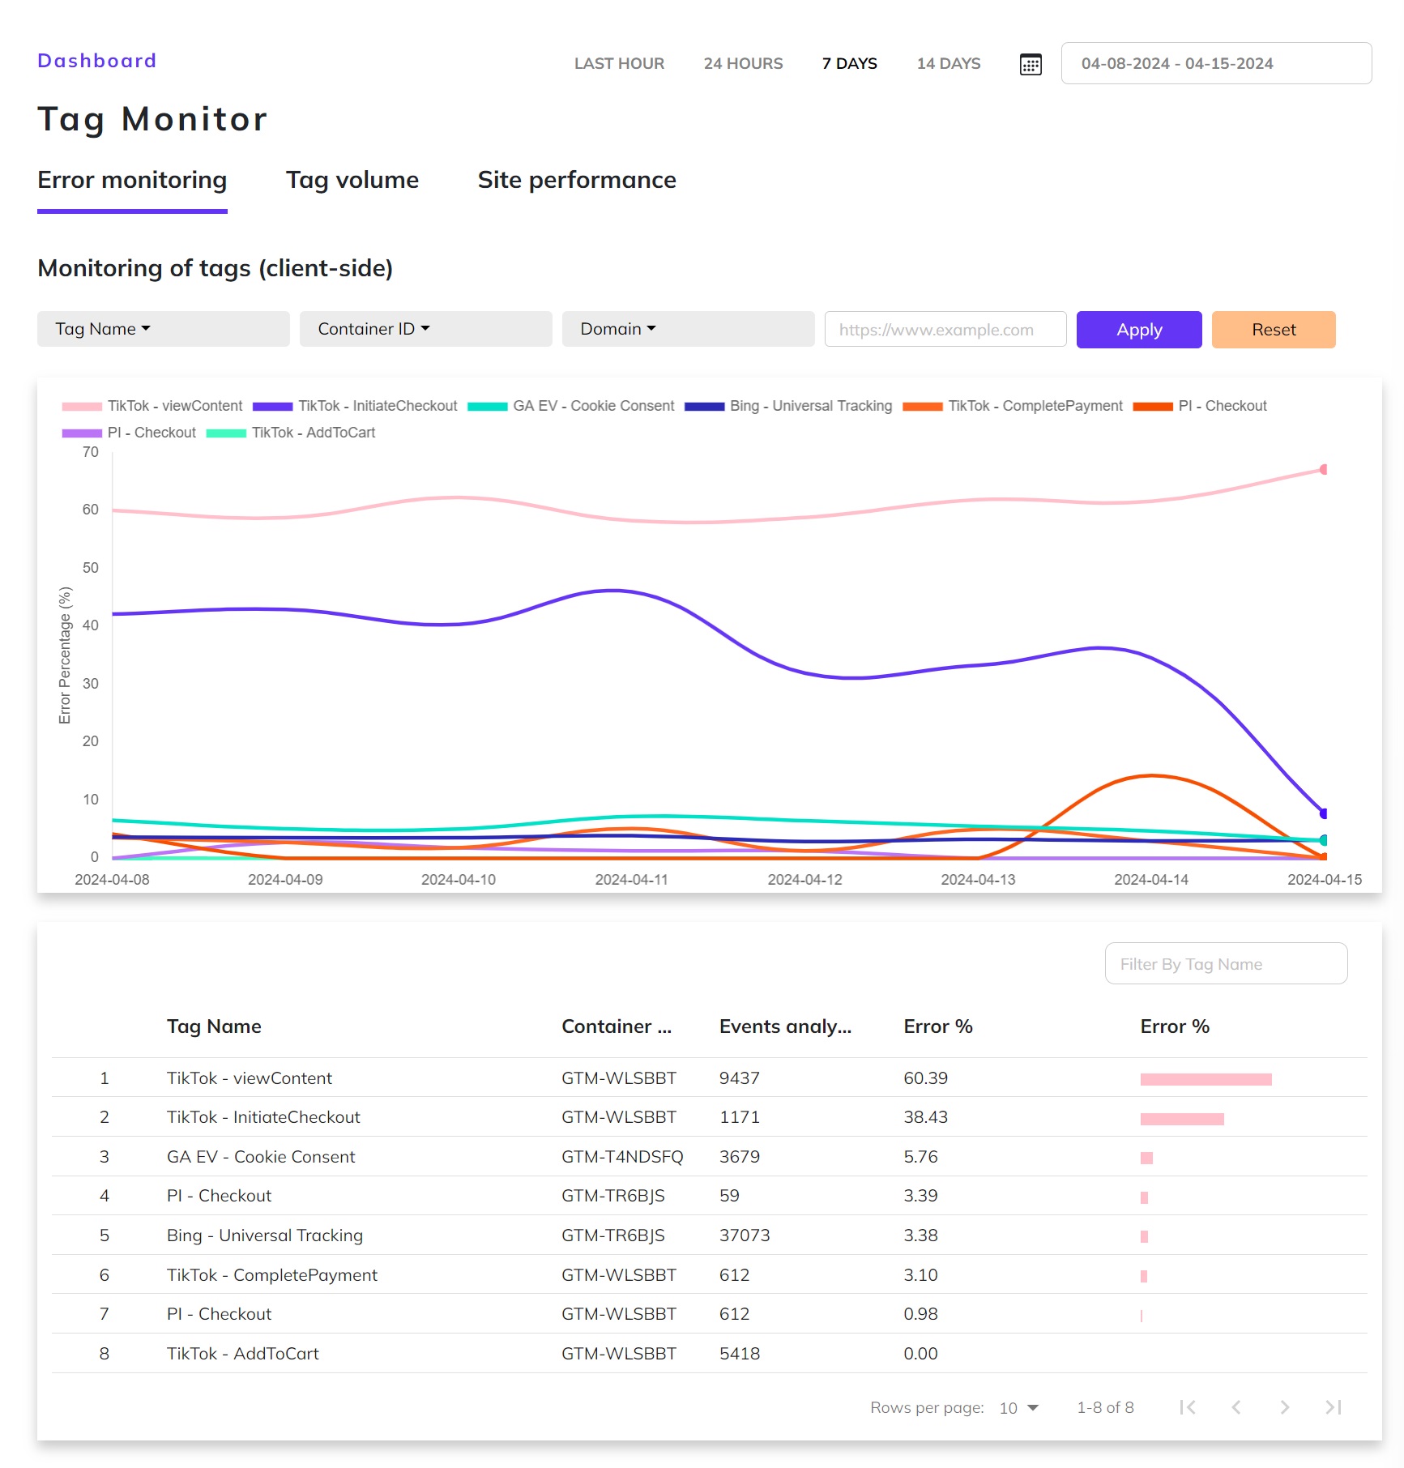
Task: Sort by Container column header
Action: (x=617, y=1026)
